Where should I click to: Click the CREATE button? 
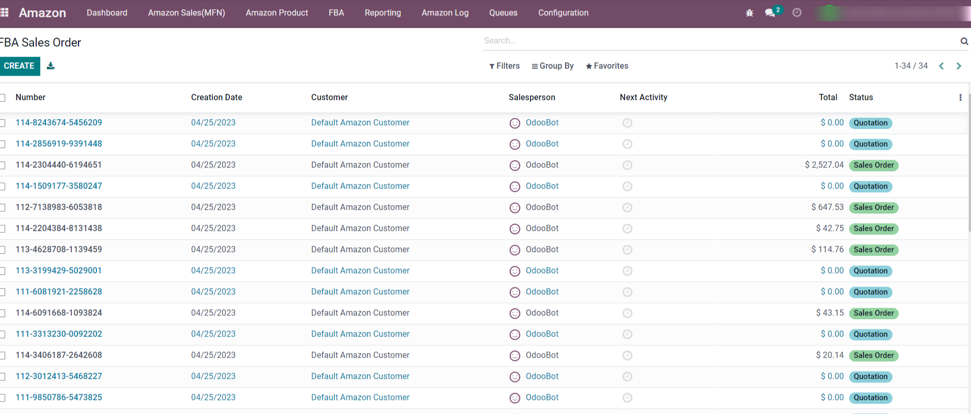[x=19, y=66]
